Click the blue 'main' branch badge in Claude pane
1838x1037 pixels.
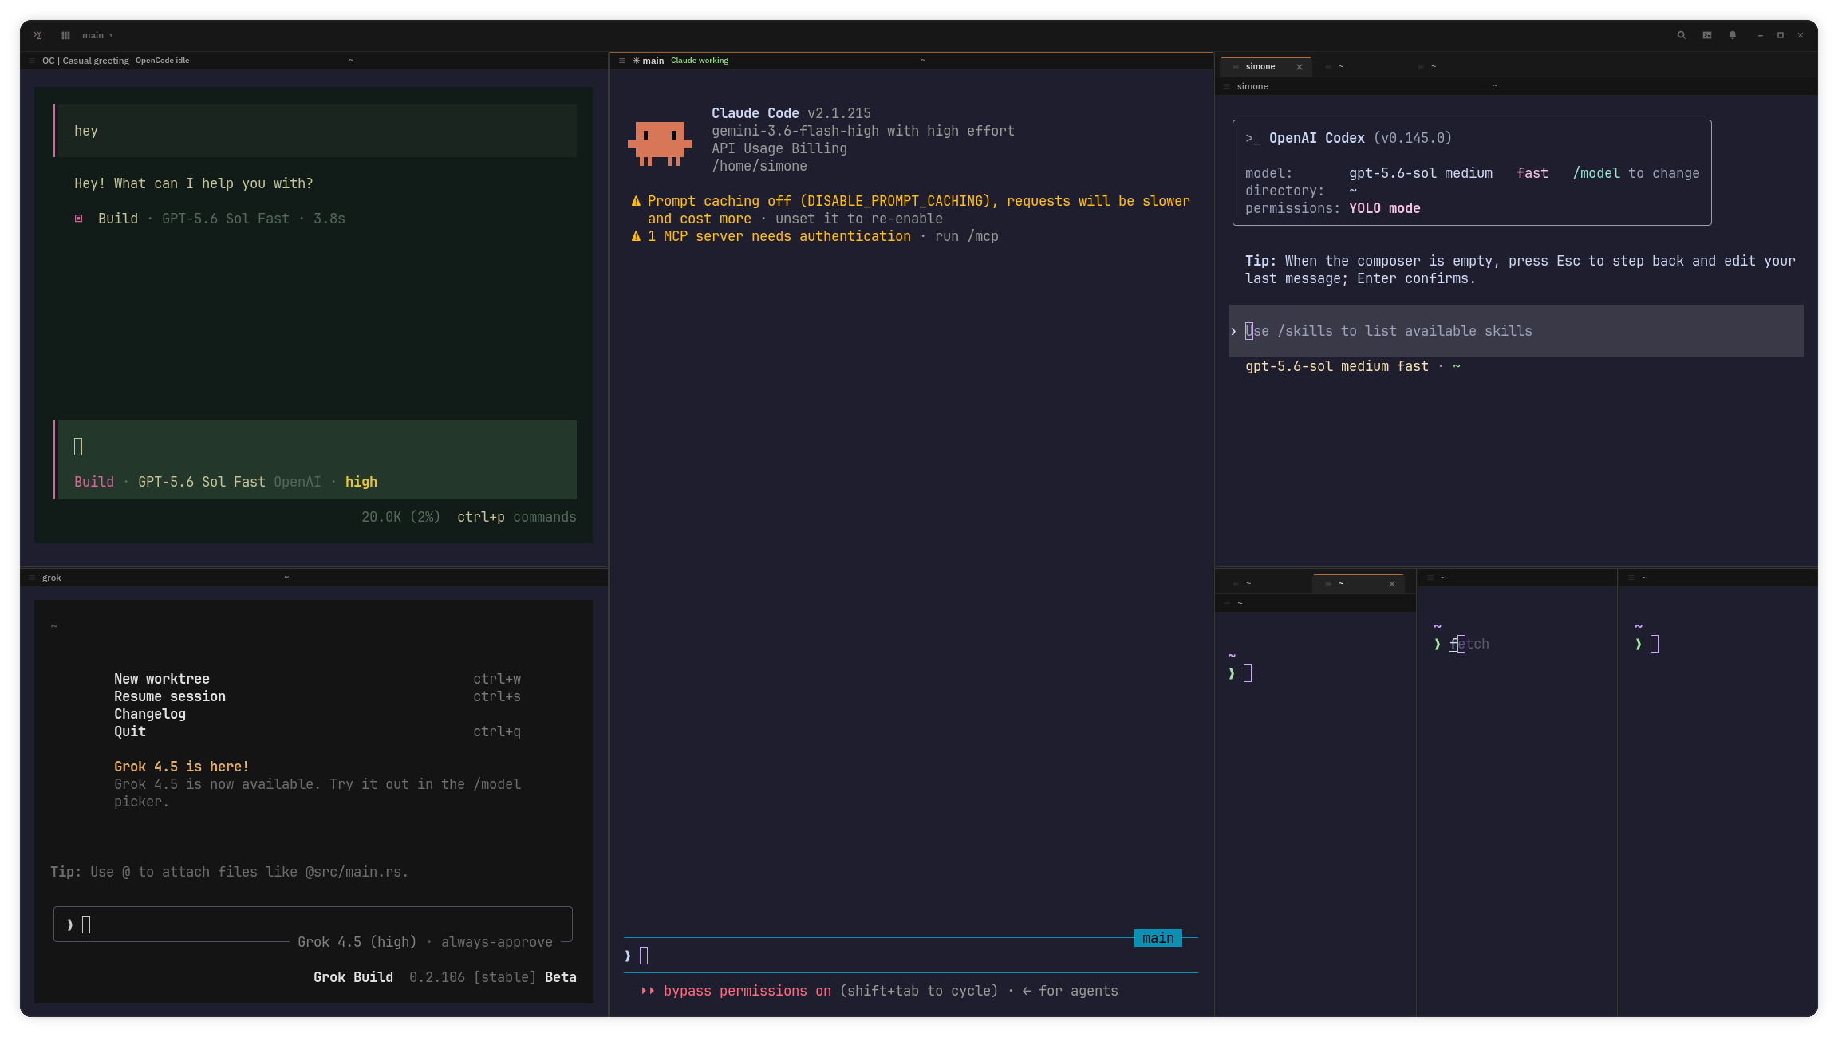tap(1158, 938)
